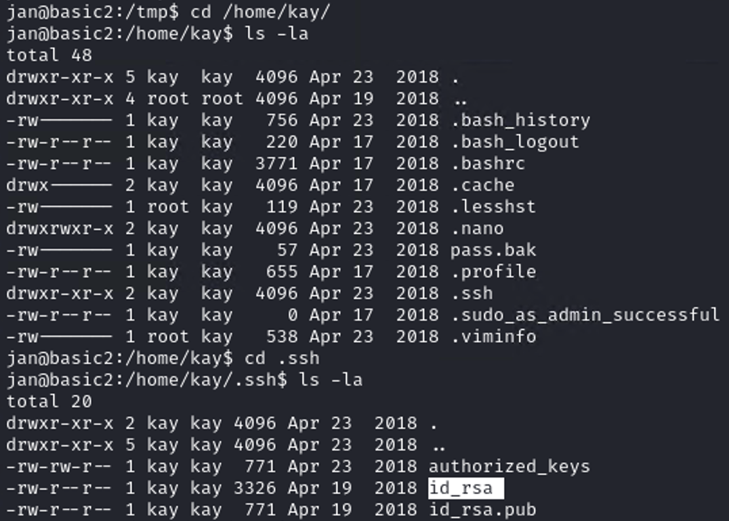The width and height of the screenshot is (729, 521).
Task: Click the .cache directory name
Action: [x=482, y=185]
